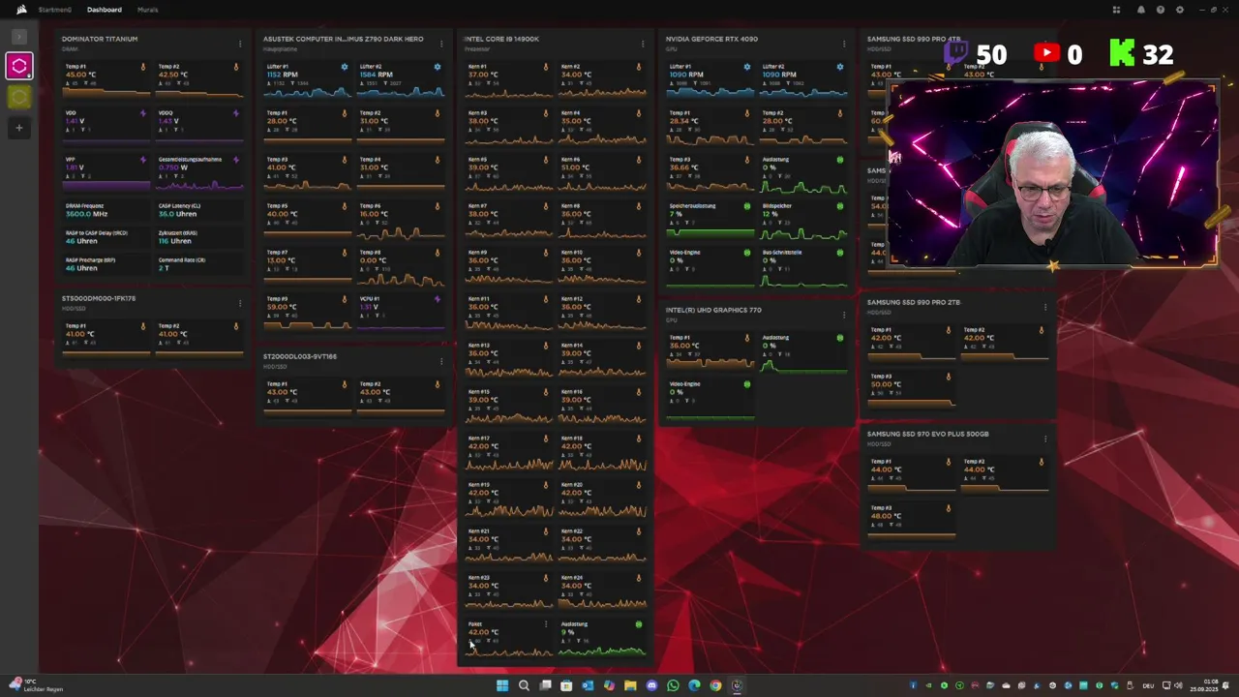Open ST2000DL003 drive panel options
Image resolution: width=1239 pixels, height=697 pixels.
tap(441, 361)
